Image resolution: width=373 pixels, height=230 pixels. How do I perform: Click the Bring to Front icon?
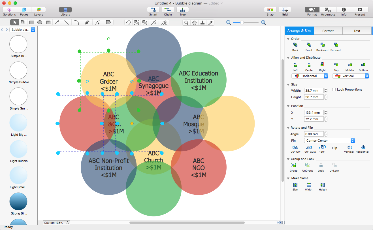pos(309,45)
